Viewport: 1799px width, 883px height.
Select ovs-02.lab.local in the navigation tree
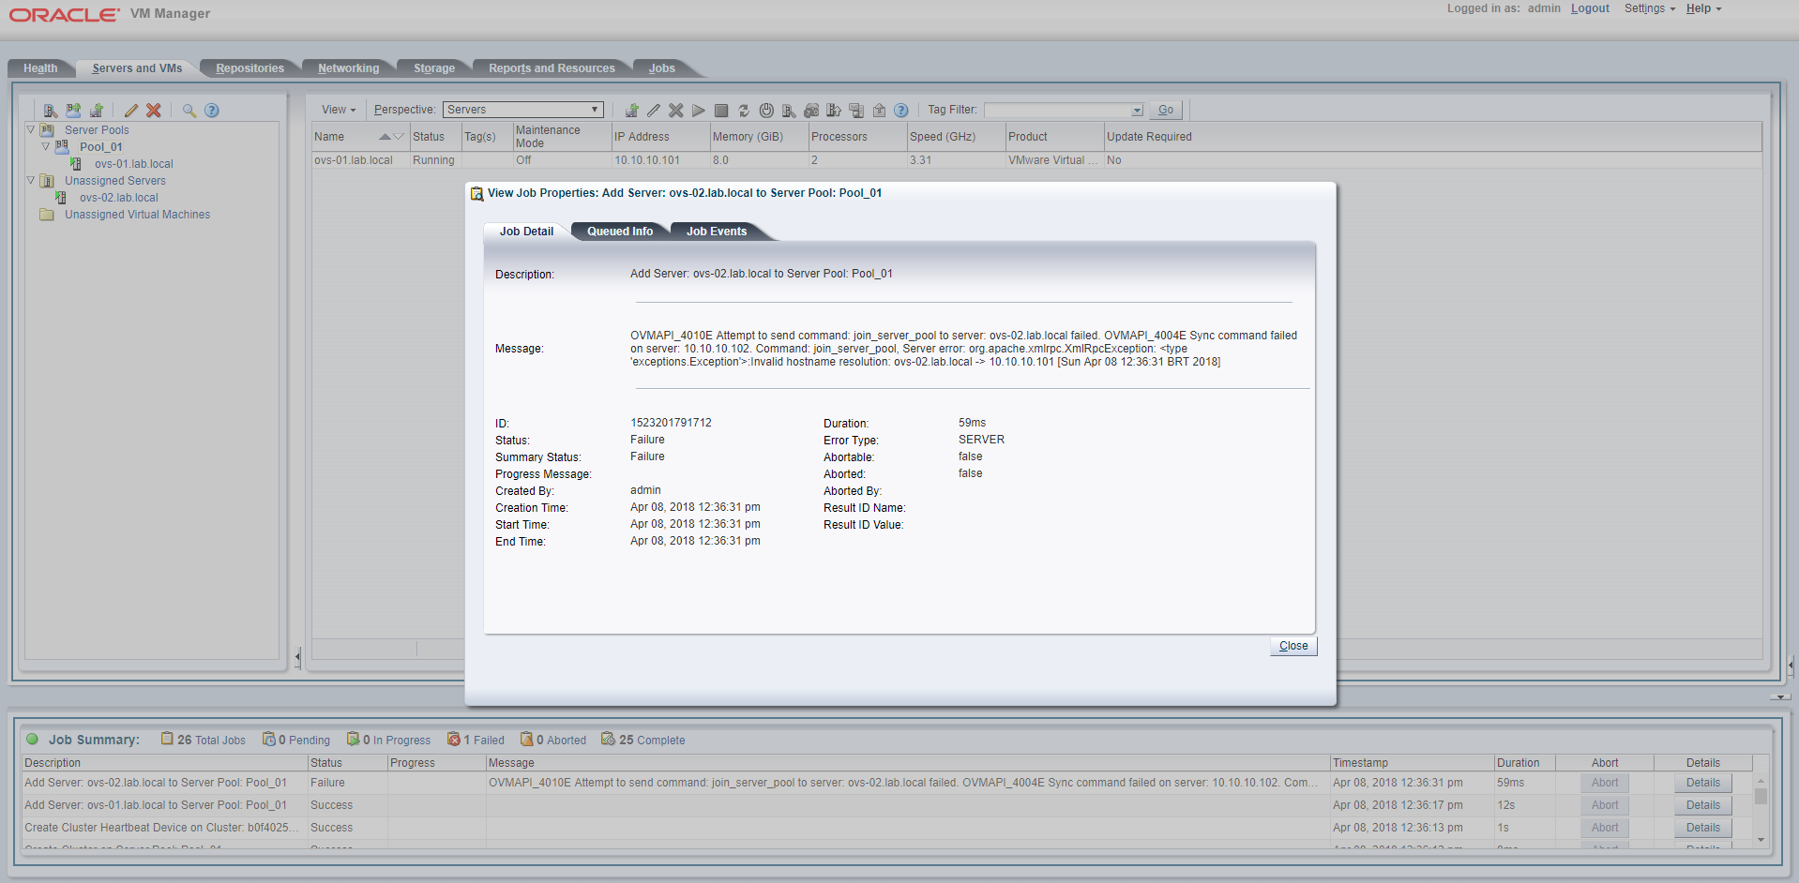pos(119,198)
